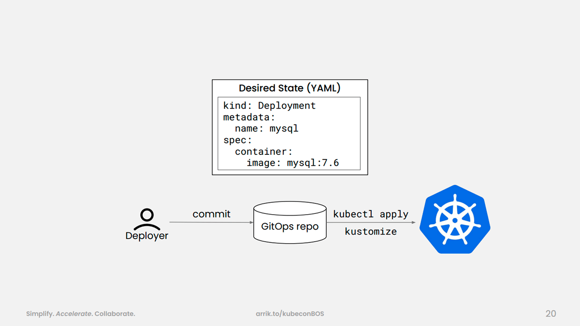Select the 'kubectl apply' label
The image size is (580, 326).
click(371, 214)
